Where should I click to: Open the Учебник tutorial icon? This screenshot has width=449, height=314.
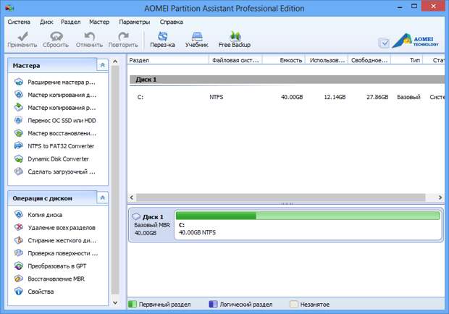pyautogui.click(x=197, y=36)
